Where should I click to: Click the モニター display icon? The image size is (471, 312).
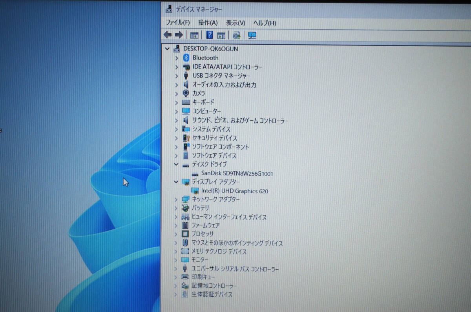[185, 259]
